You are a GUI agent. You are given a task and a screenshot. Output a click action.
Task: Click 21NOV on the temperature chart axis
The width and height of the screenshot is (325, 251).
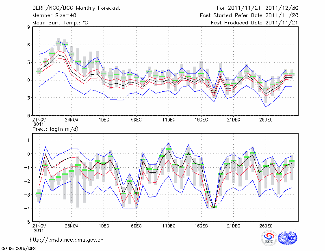(x=39, y=119)
